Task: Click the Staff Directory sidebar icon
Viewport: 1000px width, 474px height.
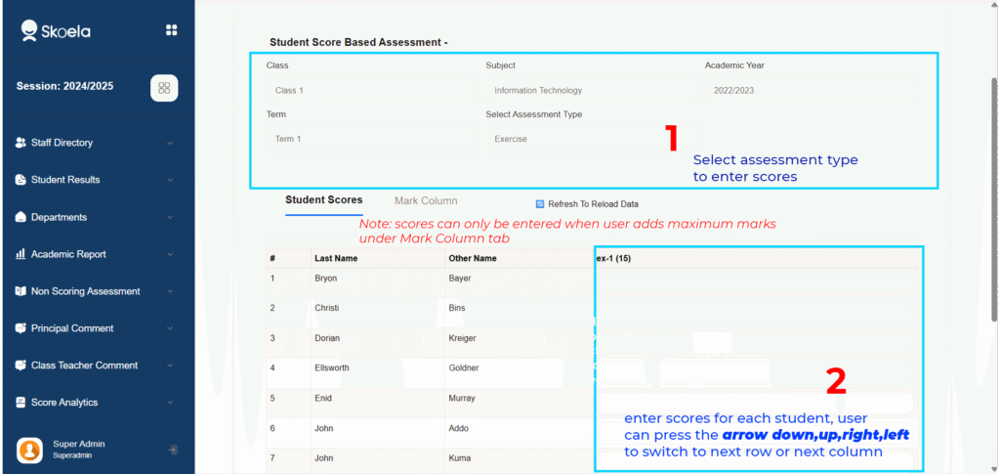Action: coord(21,143)
